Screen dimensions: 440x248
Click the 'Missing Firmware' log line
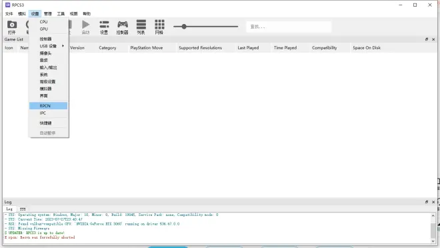[x=27, y=229]
